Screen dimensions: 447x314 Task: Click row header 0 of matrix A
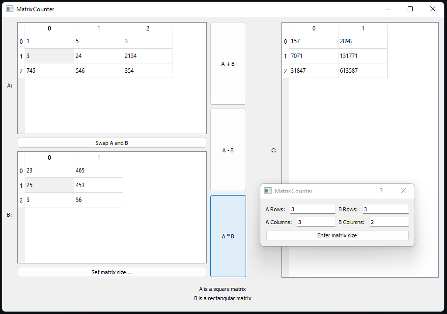pos(21,41)
